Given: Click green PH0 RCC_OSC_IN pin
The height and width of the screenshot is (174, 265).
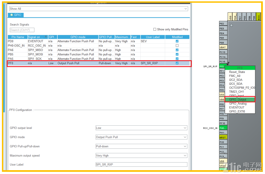Looking at the screenshot, I should 223,128.
